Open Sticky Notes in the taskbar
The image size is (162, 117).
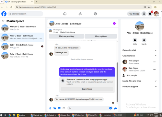point(21,115)
